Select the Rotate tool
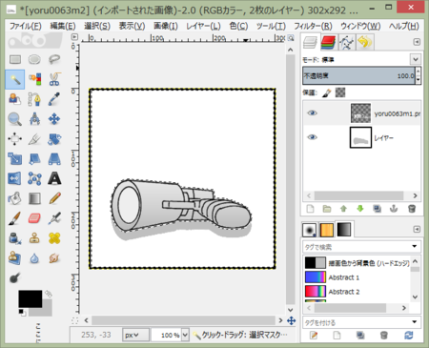 click(54, 139)
